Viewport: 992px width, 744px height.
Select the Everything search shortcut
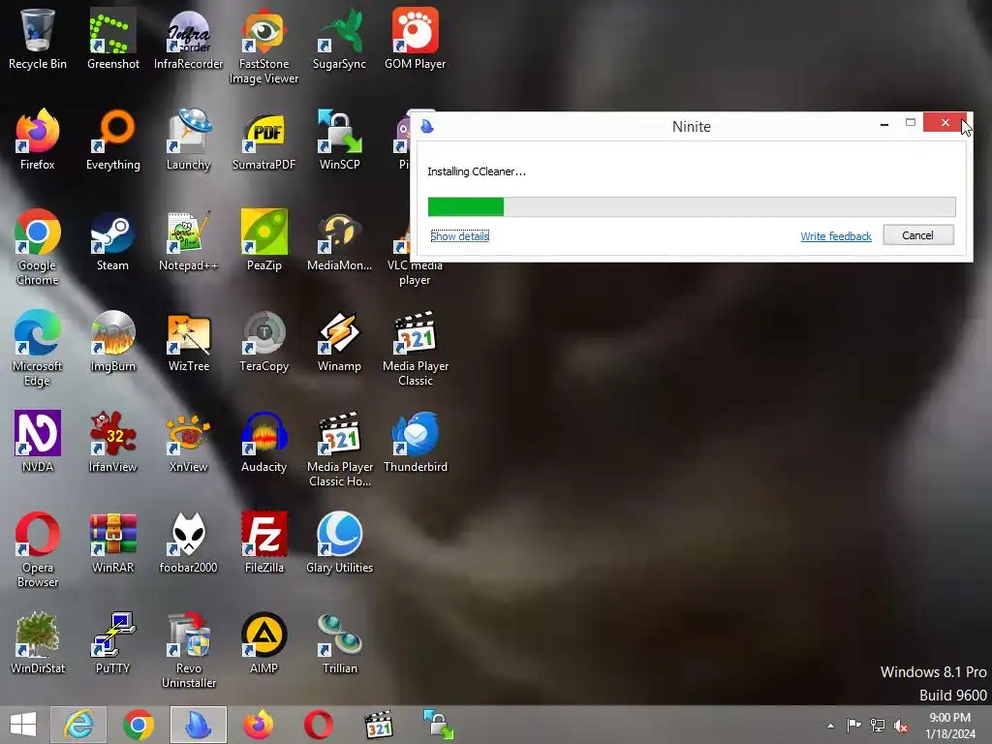(112, 139)
